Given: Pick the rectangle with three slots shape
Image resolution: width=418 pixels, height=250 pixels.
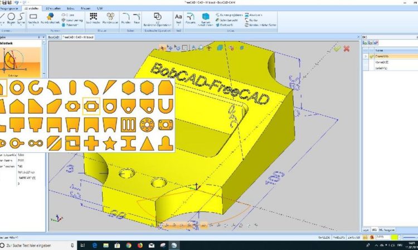Looking at the screenshot, I should (x=128, y=125).
